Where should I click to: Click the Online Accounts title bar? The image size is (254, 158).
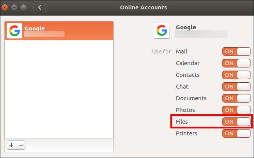pos(143,7)
